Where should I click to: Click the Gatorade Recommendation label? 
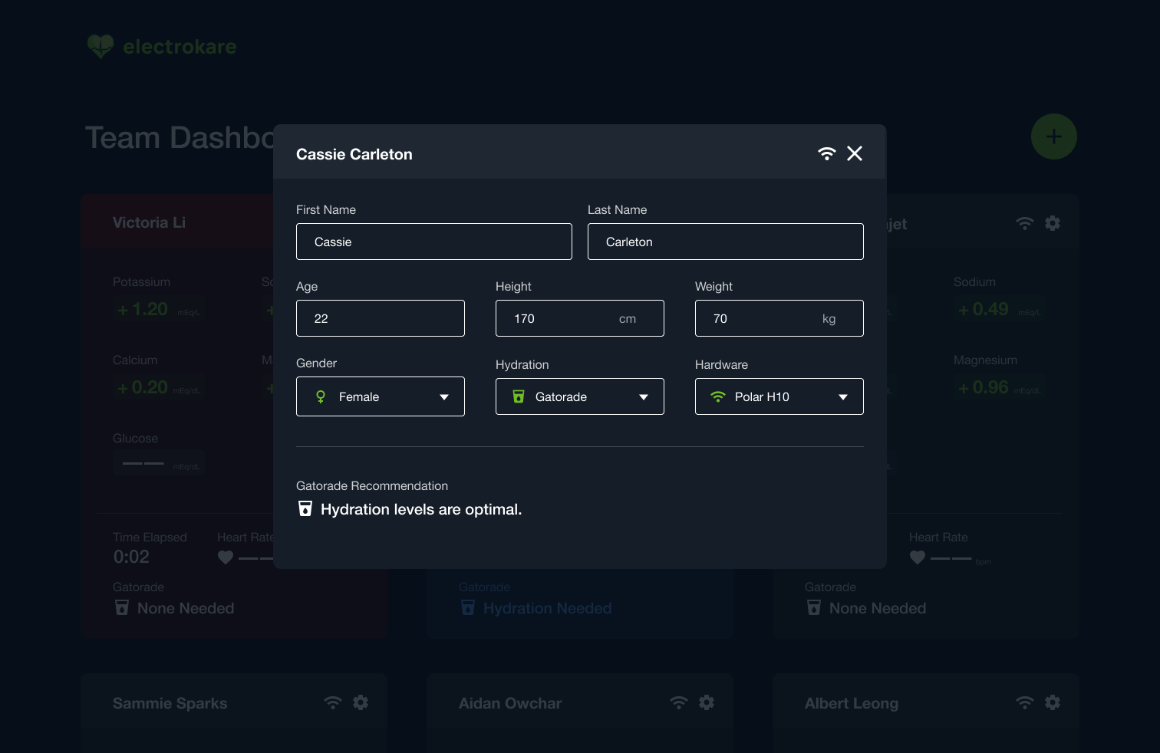click(x=372, y=485)
